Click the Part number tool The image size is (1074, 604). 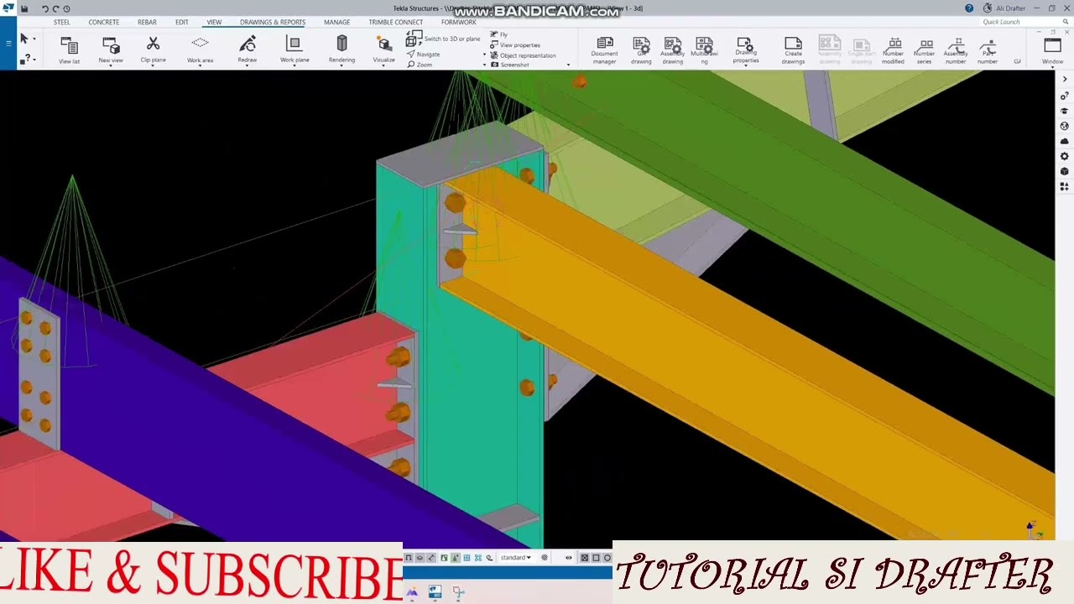pos(988,50)
